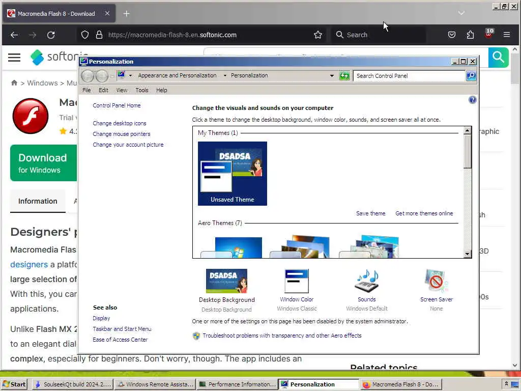Open Sounds settings icon
Viewport: 521px width, 391px height.
(367, 281)
